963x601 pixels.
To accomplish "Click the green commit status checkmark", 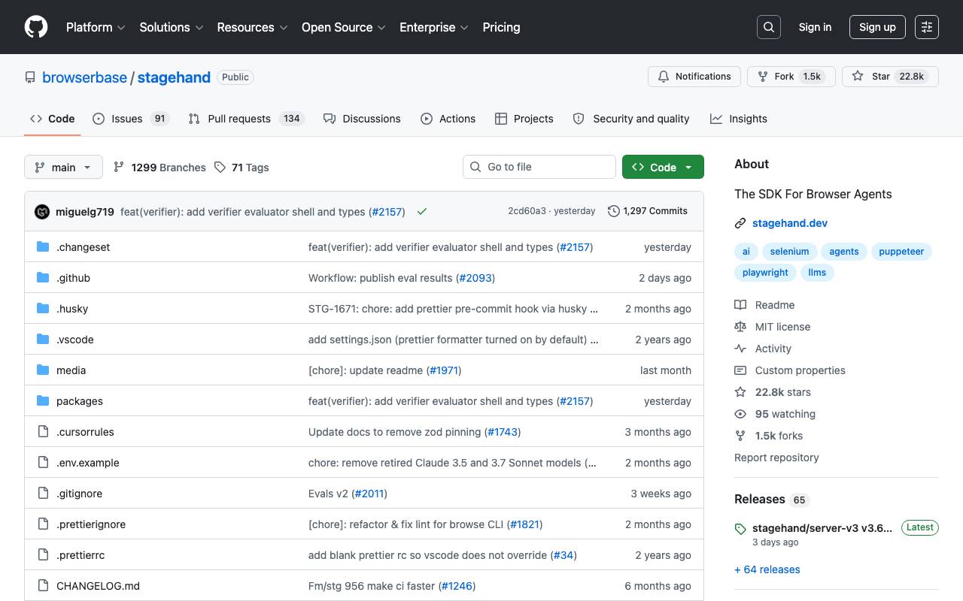I will tap(422, 212).
